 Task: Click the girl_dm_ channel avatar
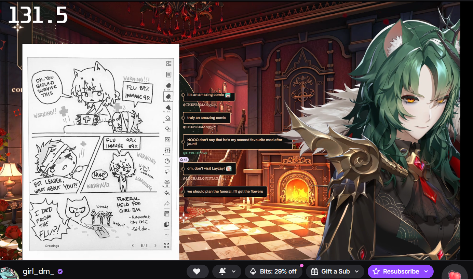click(9, 273)
